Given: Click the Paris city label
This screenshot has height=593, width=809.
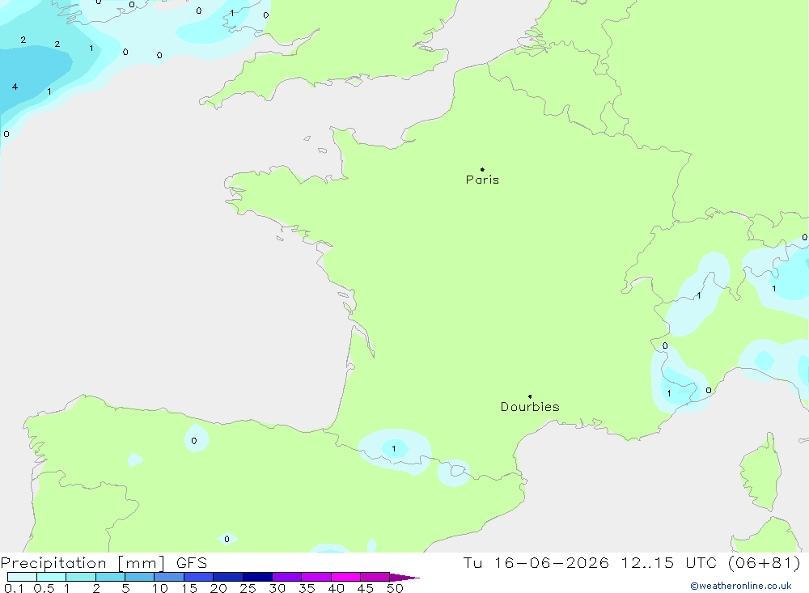Looking at the screenshot, I should coord(482,180).
